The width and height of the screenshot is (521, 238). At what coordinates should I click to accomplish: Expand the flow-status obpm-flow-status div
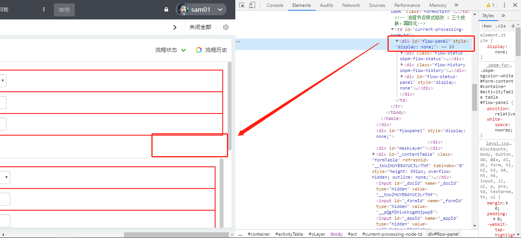[402, 53]
